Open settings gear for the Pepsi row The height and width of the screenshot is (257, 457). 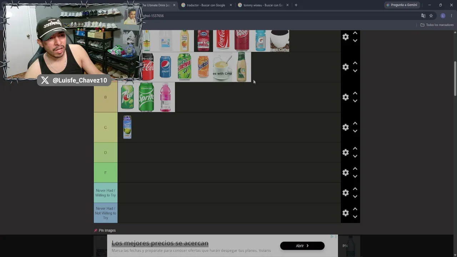tap(345, 67)
